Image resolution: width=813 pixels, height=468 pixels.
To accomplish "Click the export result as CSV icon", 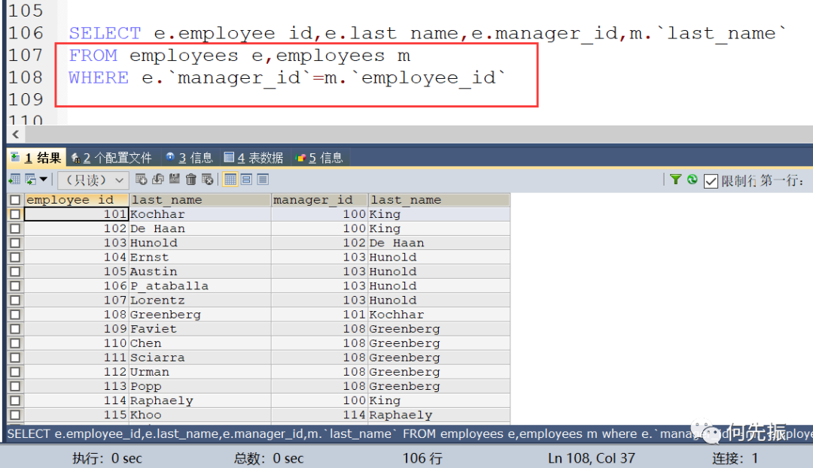I will pos(14,180).
